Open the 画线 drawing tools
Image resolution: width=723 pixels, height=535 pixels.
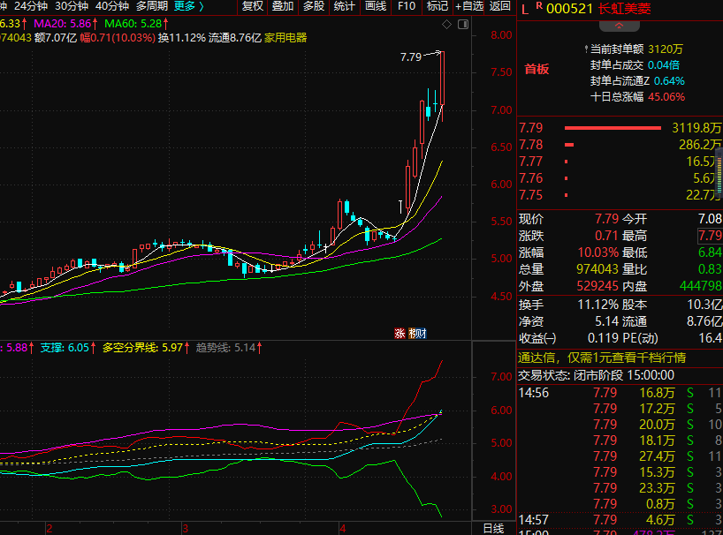click(x=376, y=6)
